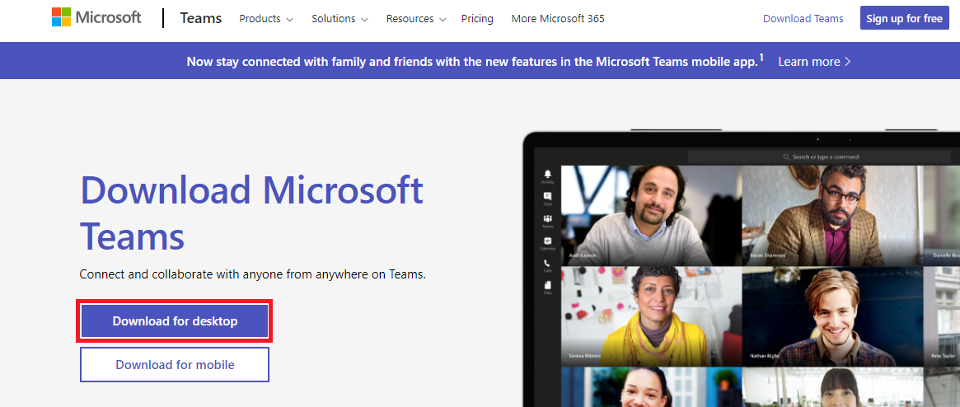
Task: Click the 'Download Microsoft Teams' heading
Action: 251,213
